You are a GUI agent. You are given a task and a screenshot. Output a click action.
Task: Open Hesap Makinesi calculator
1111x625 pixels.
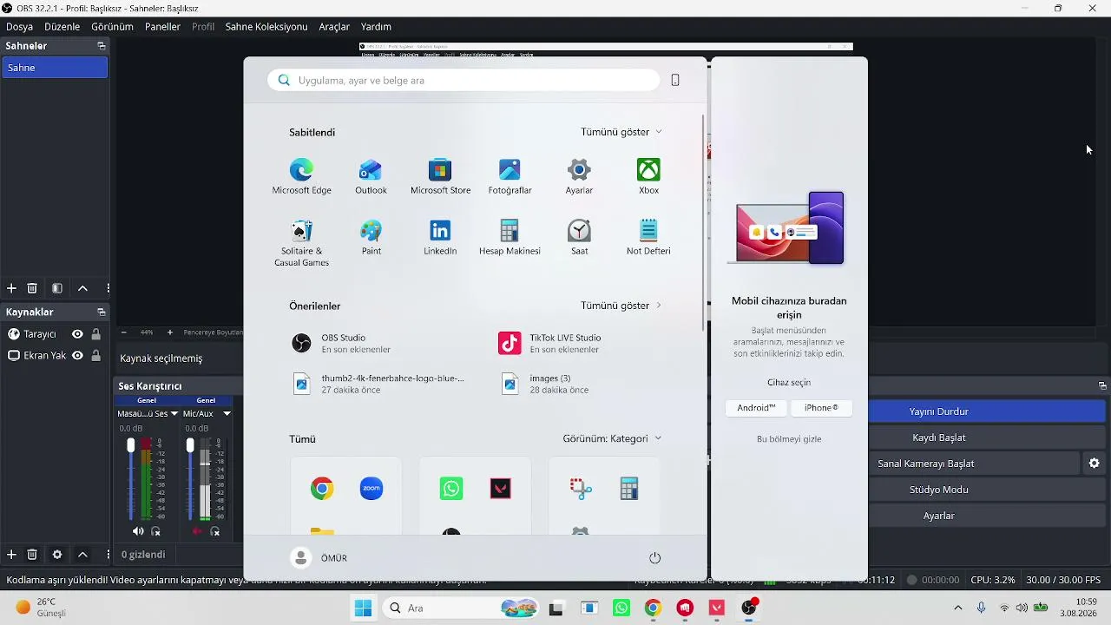pos(509,237)
